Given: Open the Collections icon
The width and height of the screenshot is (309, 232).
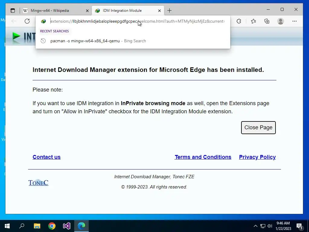Looking at the screenshot, I should pos(267,21).
